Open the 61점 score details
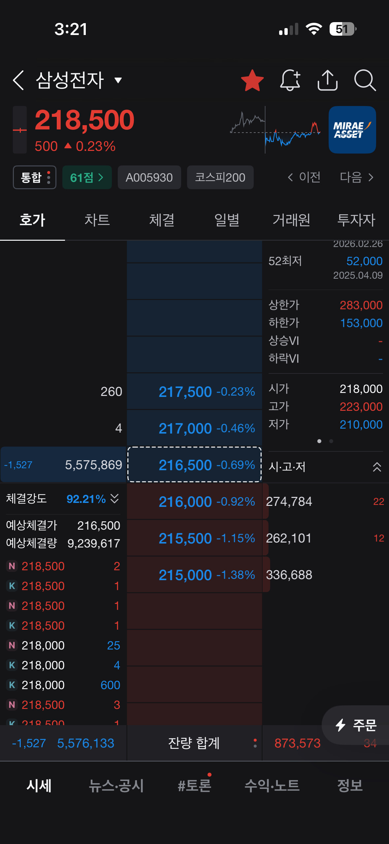The width and height of the screenshot is (389, 844). (x=87, y=177)
